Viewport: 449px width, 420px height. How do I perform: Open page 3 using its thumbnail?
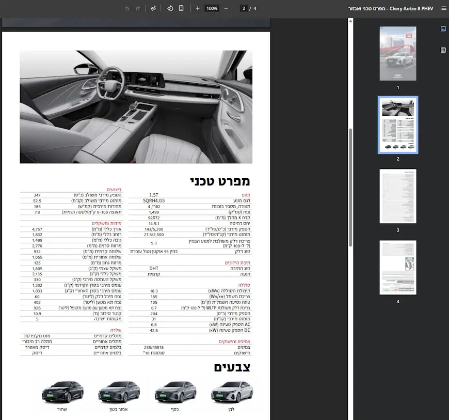pos(397,196)
